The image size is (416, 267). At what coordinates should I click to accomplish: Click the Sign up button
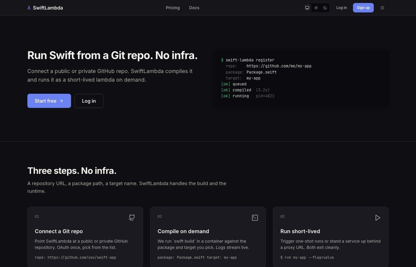363,8
